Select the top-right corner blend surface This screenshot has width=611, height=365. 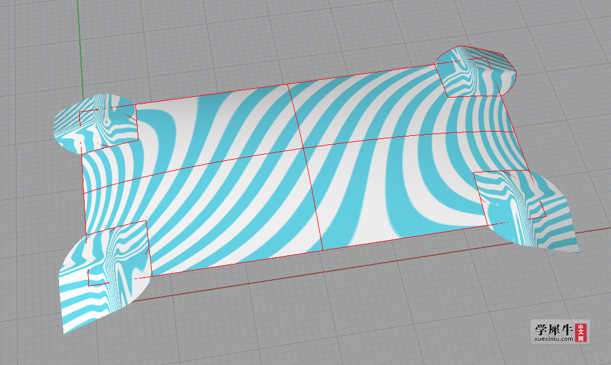475,72
